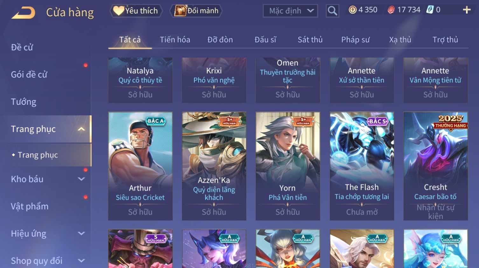Switch to the Pháp sư tab
This screenshot has height=268, width=479.
click(x=356, y=40)
